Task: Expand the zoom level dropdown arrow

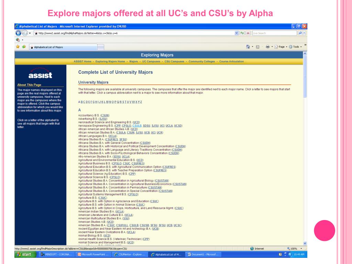Action: click(301, 249)
